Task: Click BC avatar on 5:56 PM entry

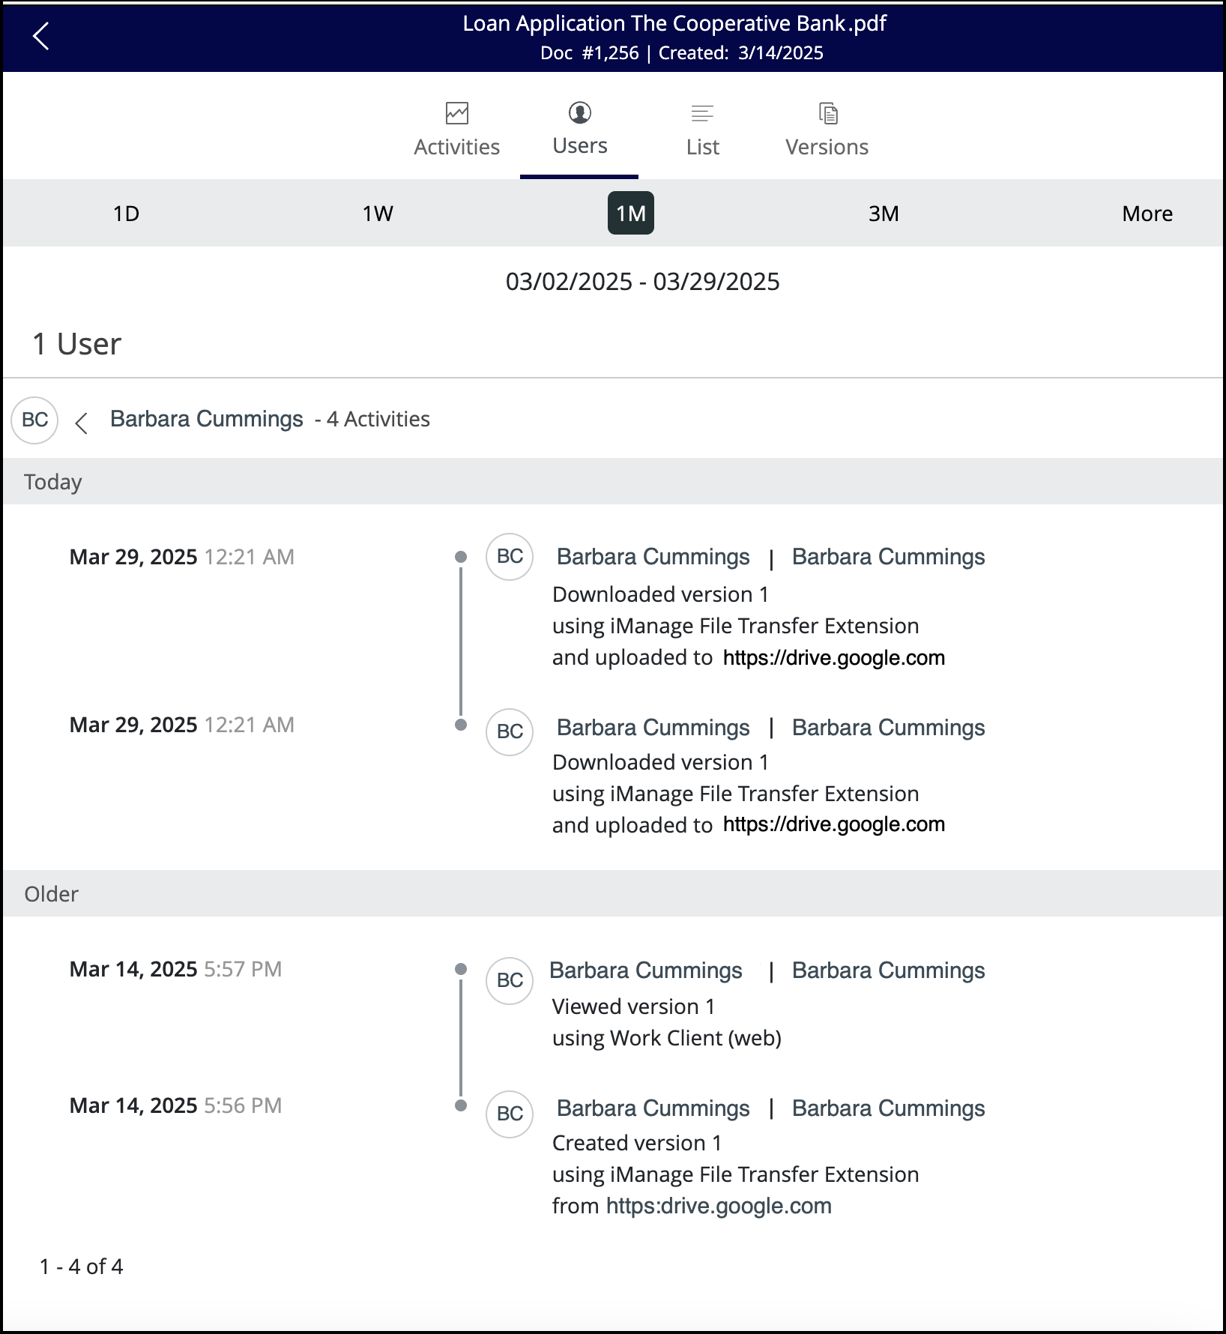Action: pos(510,1114)
